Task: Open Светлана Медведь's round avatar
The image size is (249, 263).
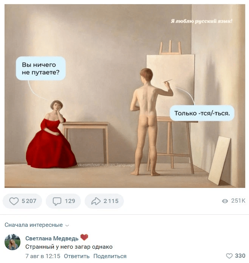Action: pyautogui.click(x=12, y=242)
